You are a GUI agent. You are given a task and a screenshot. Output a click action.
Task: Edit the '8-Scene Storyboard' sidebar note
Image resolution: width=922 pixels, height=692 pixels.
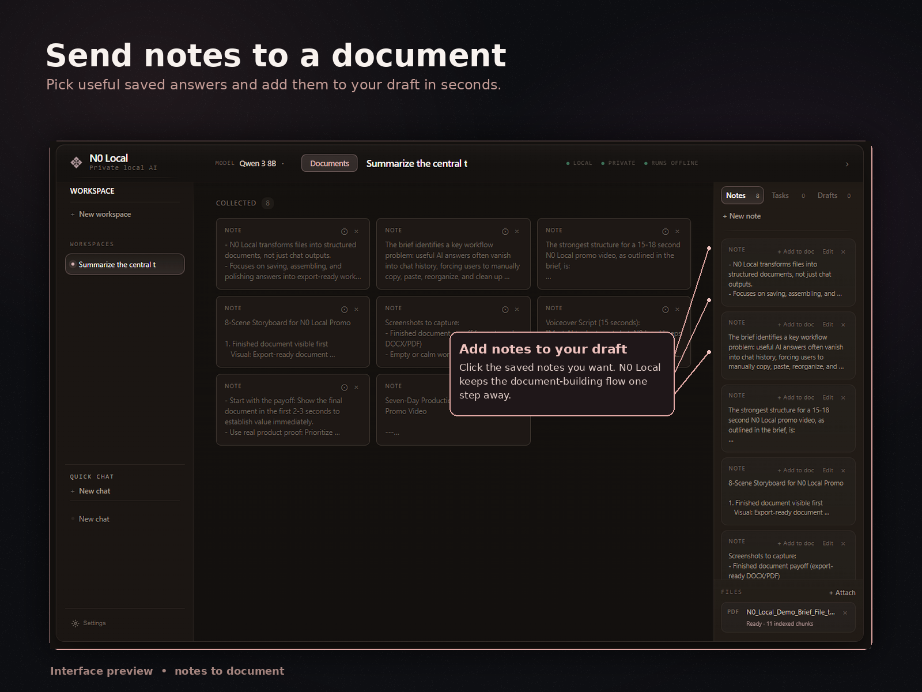point(828,471)
